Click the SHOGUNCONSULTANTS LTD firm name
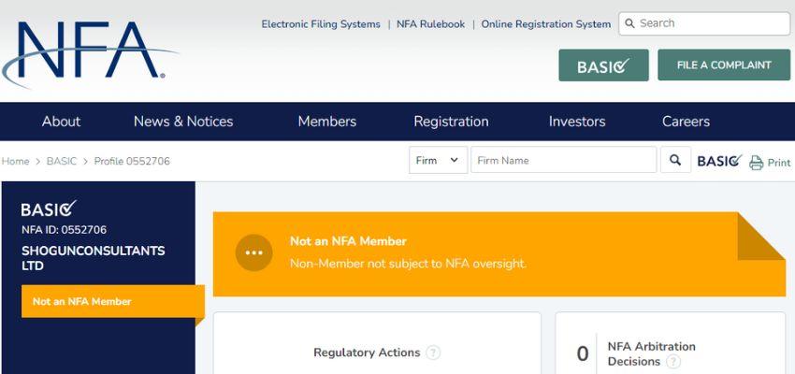The height and width of the screenshot is (374, 795). (x=94, y=258)
